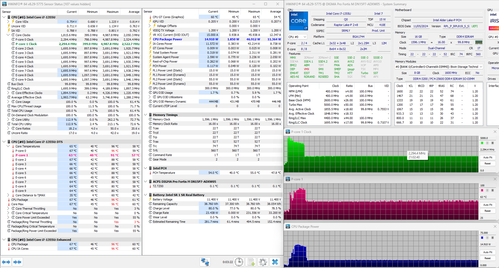Screen dimensions: 499x268
Task: Click the lightning icon beside Uncore VID
Action: tap(9, 26)
